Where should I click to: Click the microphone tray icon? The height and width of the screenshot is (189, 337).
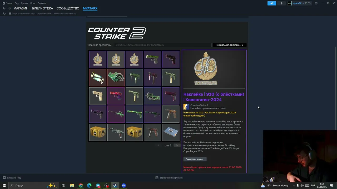pyautogui.click(x=298, y=186)
